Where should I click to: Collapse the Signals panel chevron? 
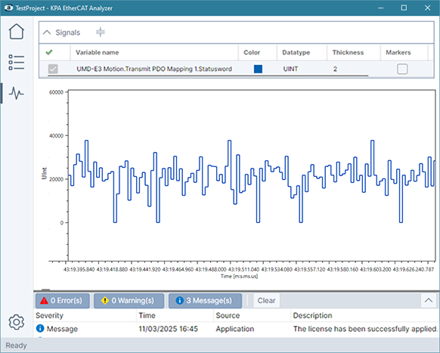47,33
